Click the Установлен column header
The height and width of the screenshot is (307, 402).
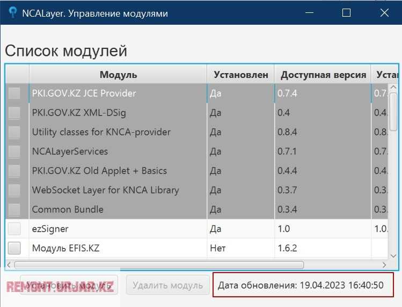pos(241,75)
